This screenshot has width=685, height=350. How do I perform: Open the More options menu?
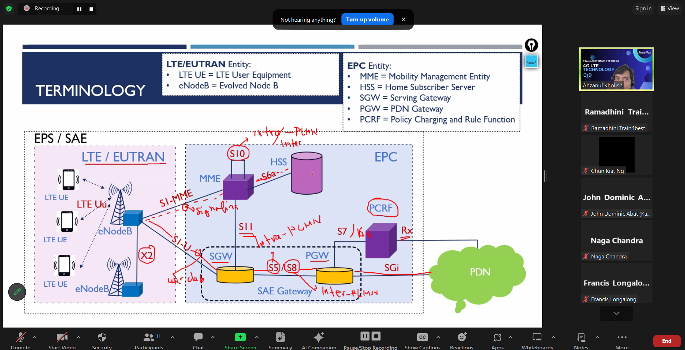pos(622,338)
